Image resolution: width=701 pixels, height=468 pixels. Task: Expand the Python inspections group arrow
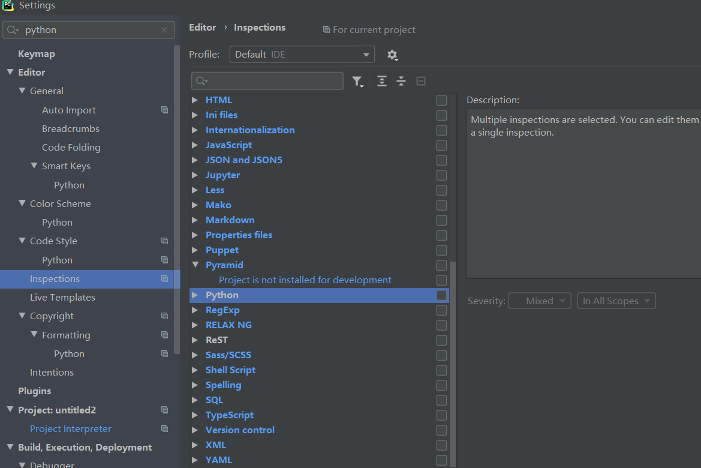[195, 295]
